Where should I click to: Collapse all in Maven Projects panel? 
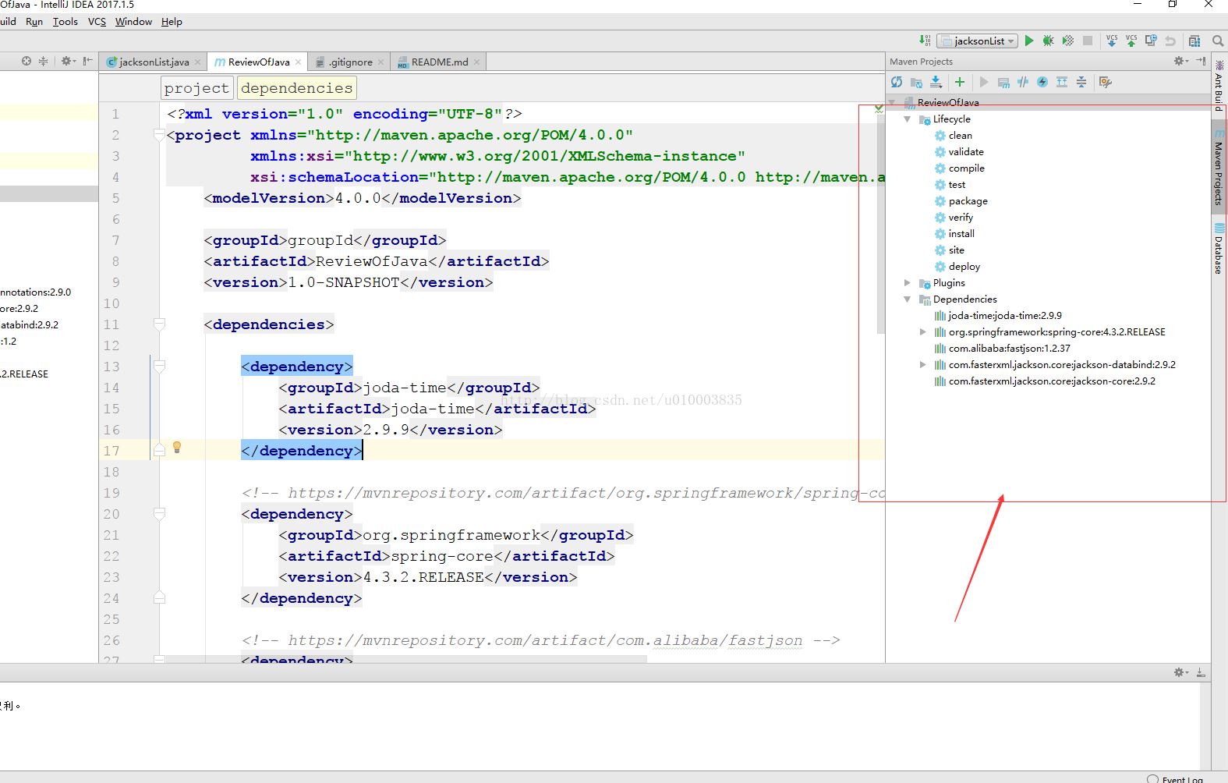tap(1081, 82)
